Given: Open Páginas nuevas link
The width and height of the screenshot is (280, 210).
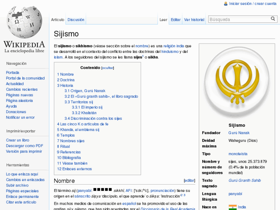Looking at the screenshot, I should (x=20, y=95).
